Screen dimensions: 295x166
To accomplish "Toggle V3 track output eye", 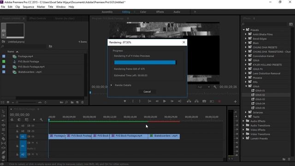I will tap(33, 126).
